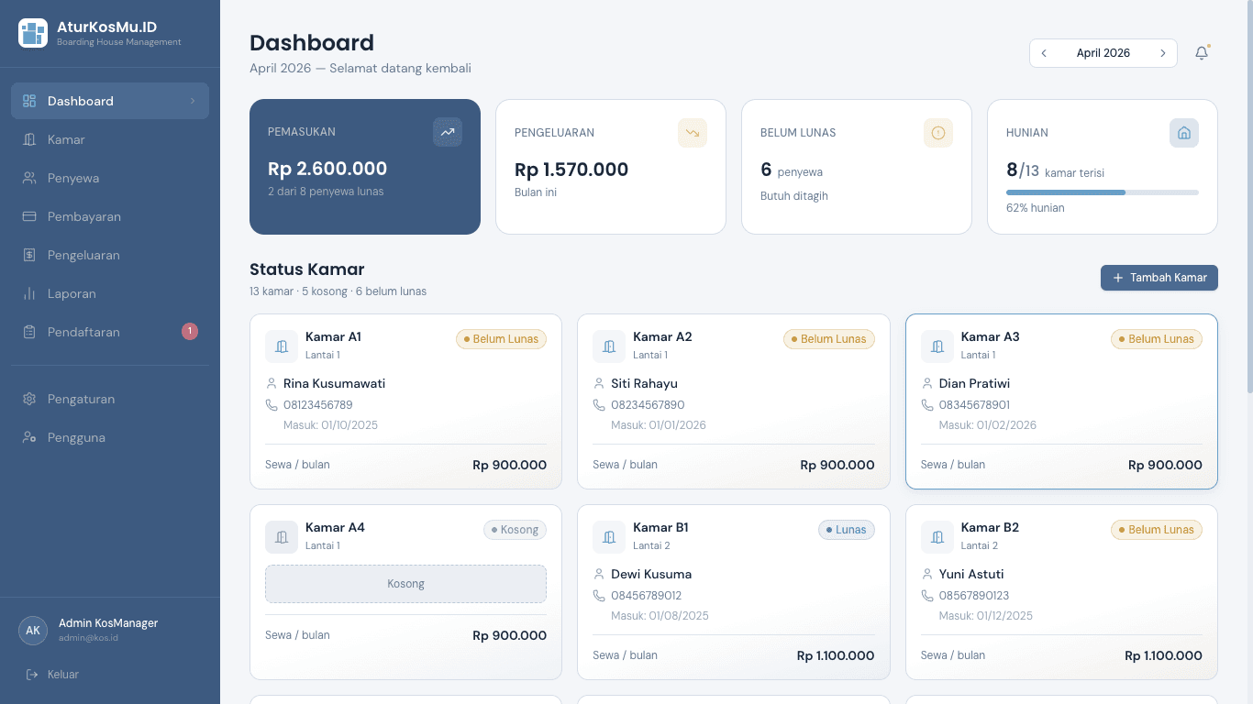Image resolution: width=1253 pixels, height=704 pixels.
Task: Open the Pembayaran menu item
Action: pos(110,216)
